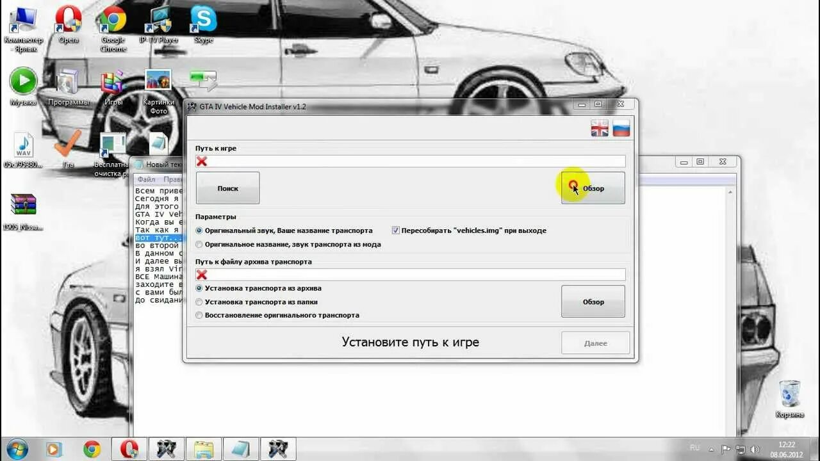Click into the Путь к файлу архива транспорта field

411,275
